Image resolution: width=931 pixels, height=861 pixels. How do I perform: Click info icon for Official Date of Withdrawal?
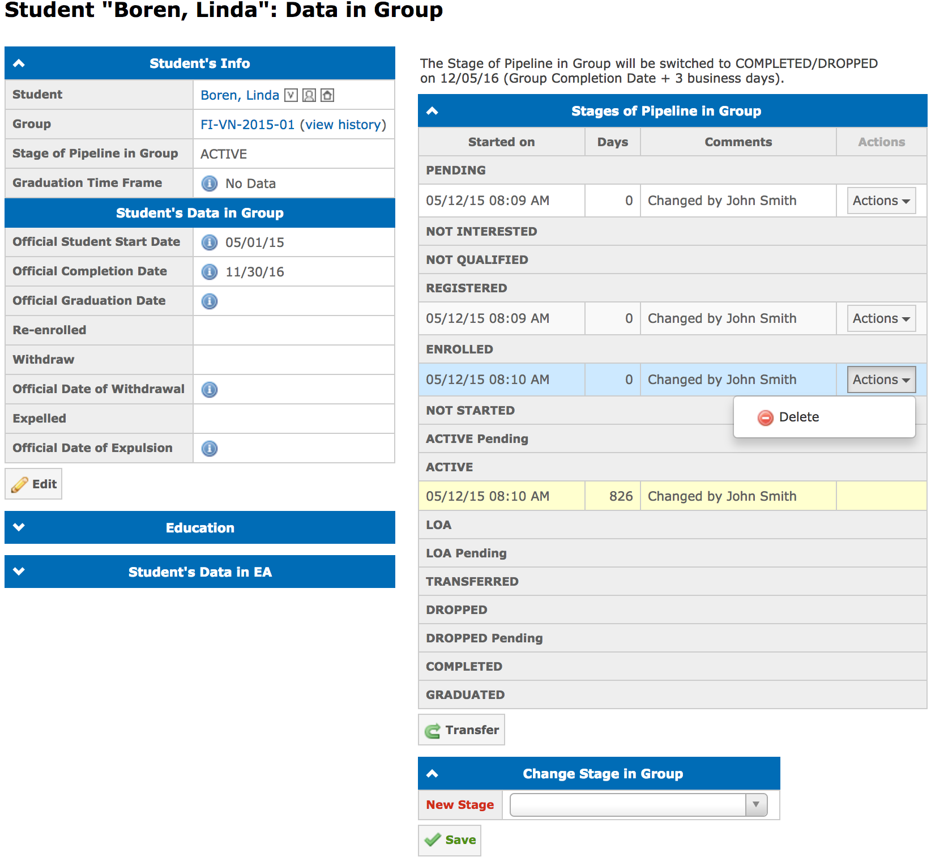click(210, 390)
